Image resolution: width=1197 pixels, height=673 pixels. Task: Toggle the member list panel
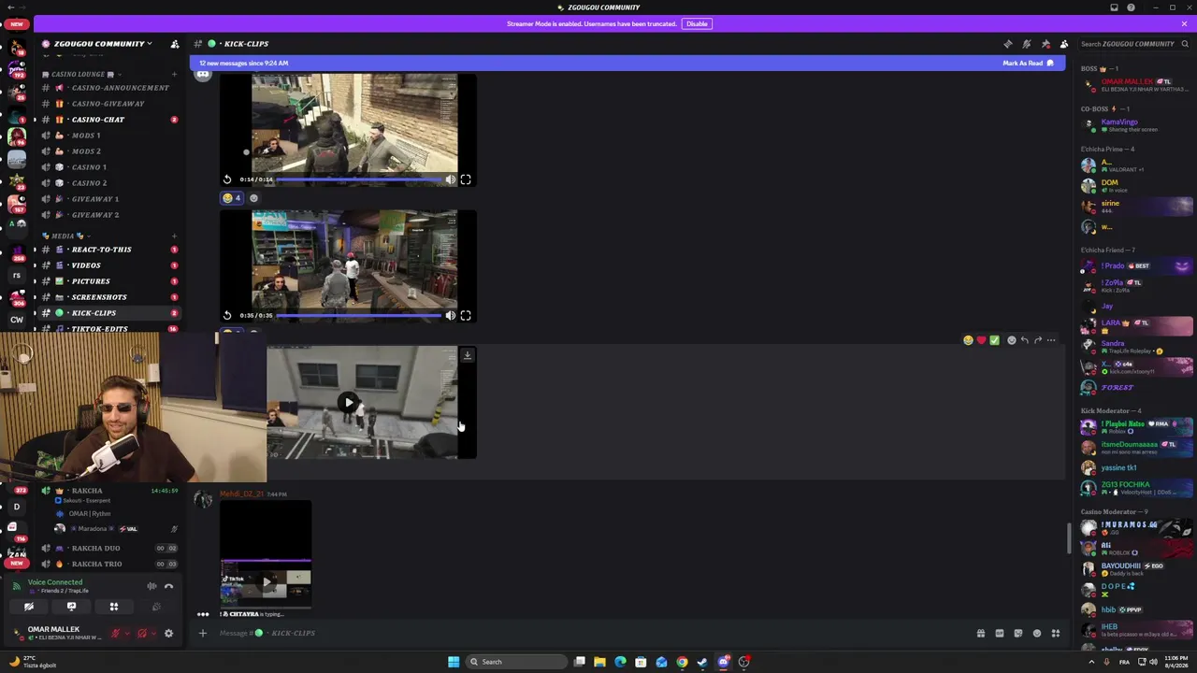(1064, 44)
